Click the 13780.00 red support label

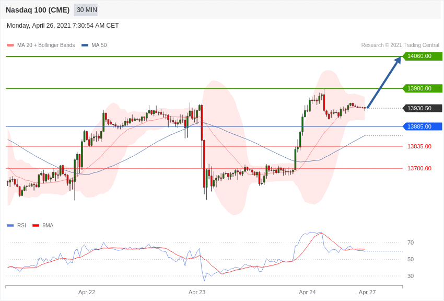point(419,168)
